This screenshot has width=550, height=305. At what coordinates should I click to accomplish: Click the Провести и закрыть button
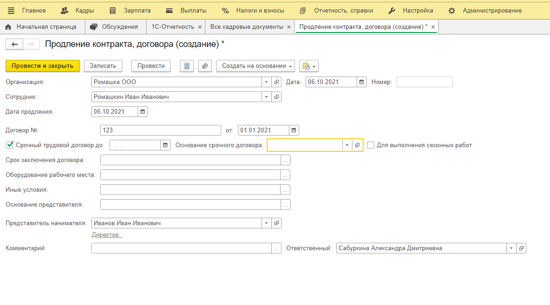point(43,66)
